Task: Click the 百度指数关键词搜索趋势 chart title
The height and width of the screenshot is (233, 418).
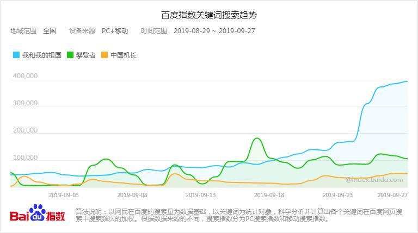Action: click(x=209, y=14)
